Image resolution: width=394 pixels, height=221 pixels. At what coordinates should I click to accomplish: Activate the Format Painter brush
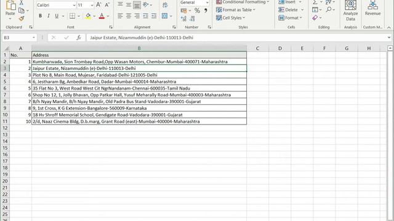(x=22, y=18)
